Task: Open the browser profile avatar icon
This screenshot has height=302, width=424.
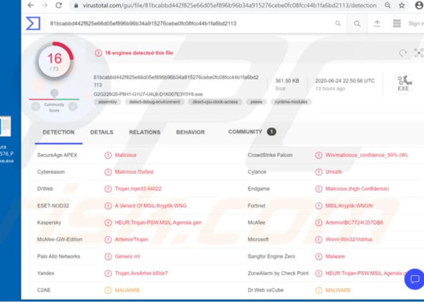Action: (x=419, y=5)
